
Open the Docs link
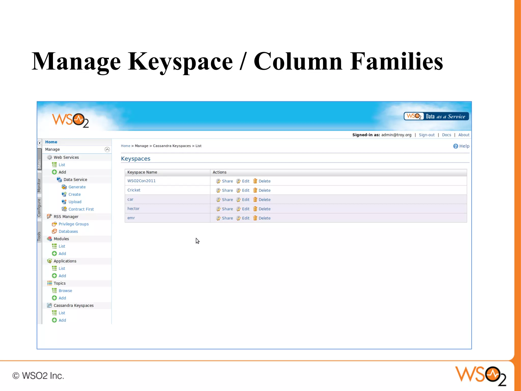(x=446, y=135)
